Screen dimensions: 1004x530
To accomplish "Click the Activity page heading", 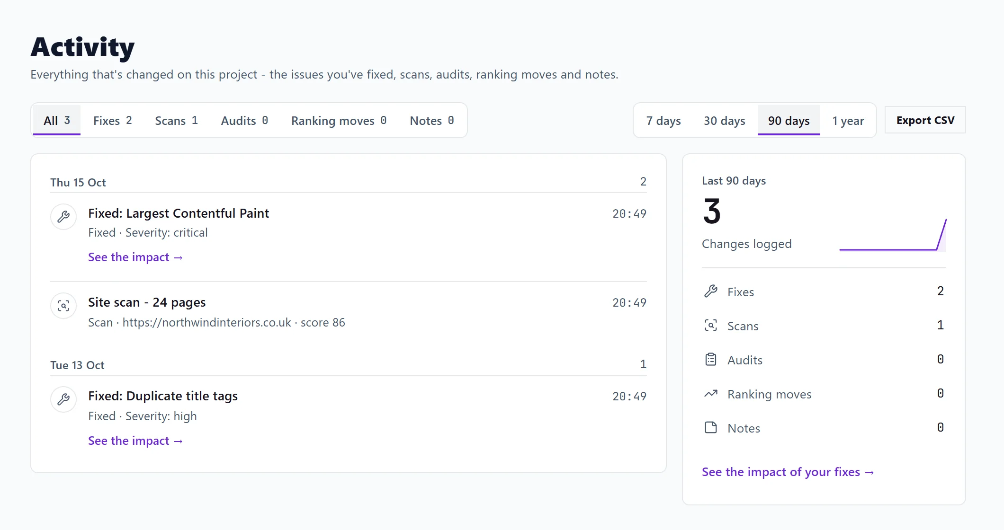I will (83, 47).
